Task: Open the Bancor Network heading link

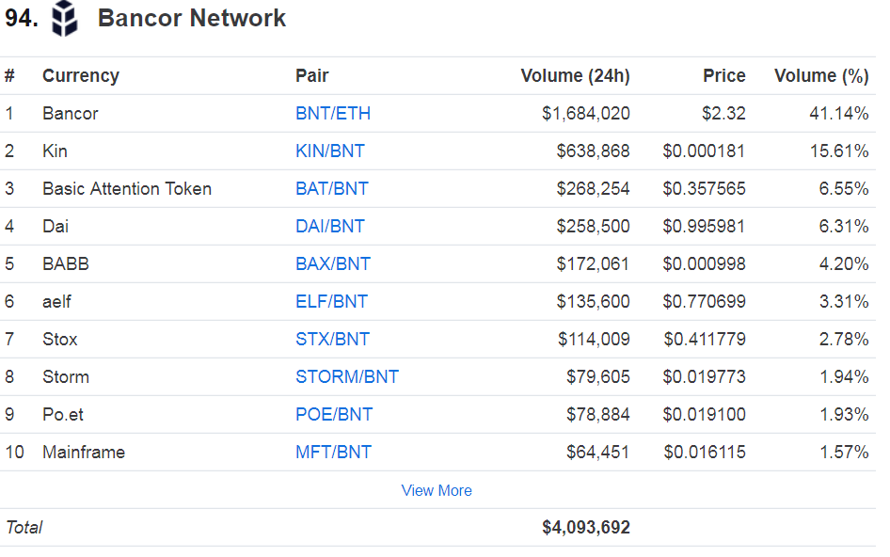Action: click(192, 18)
